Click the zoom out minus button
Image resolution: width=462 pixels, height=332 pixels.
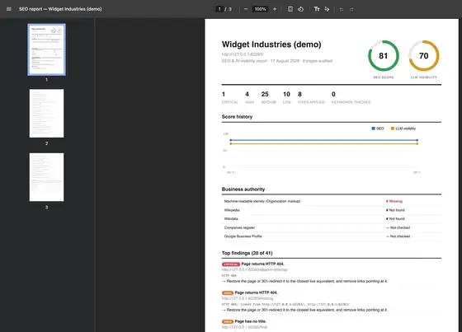(x=246, y=9)
